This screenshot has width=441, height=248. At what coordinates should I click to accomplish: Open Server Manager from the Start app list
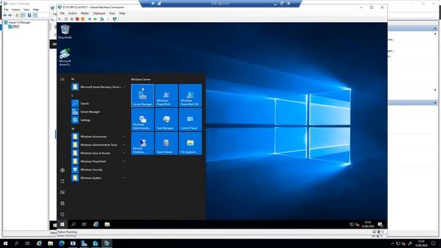tap(98, 112)
